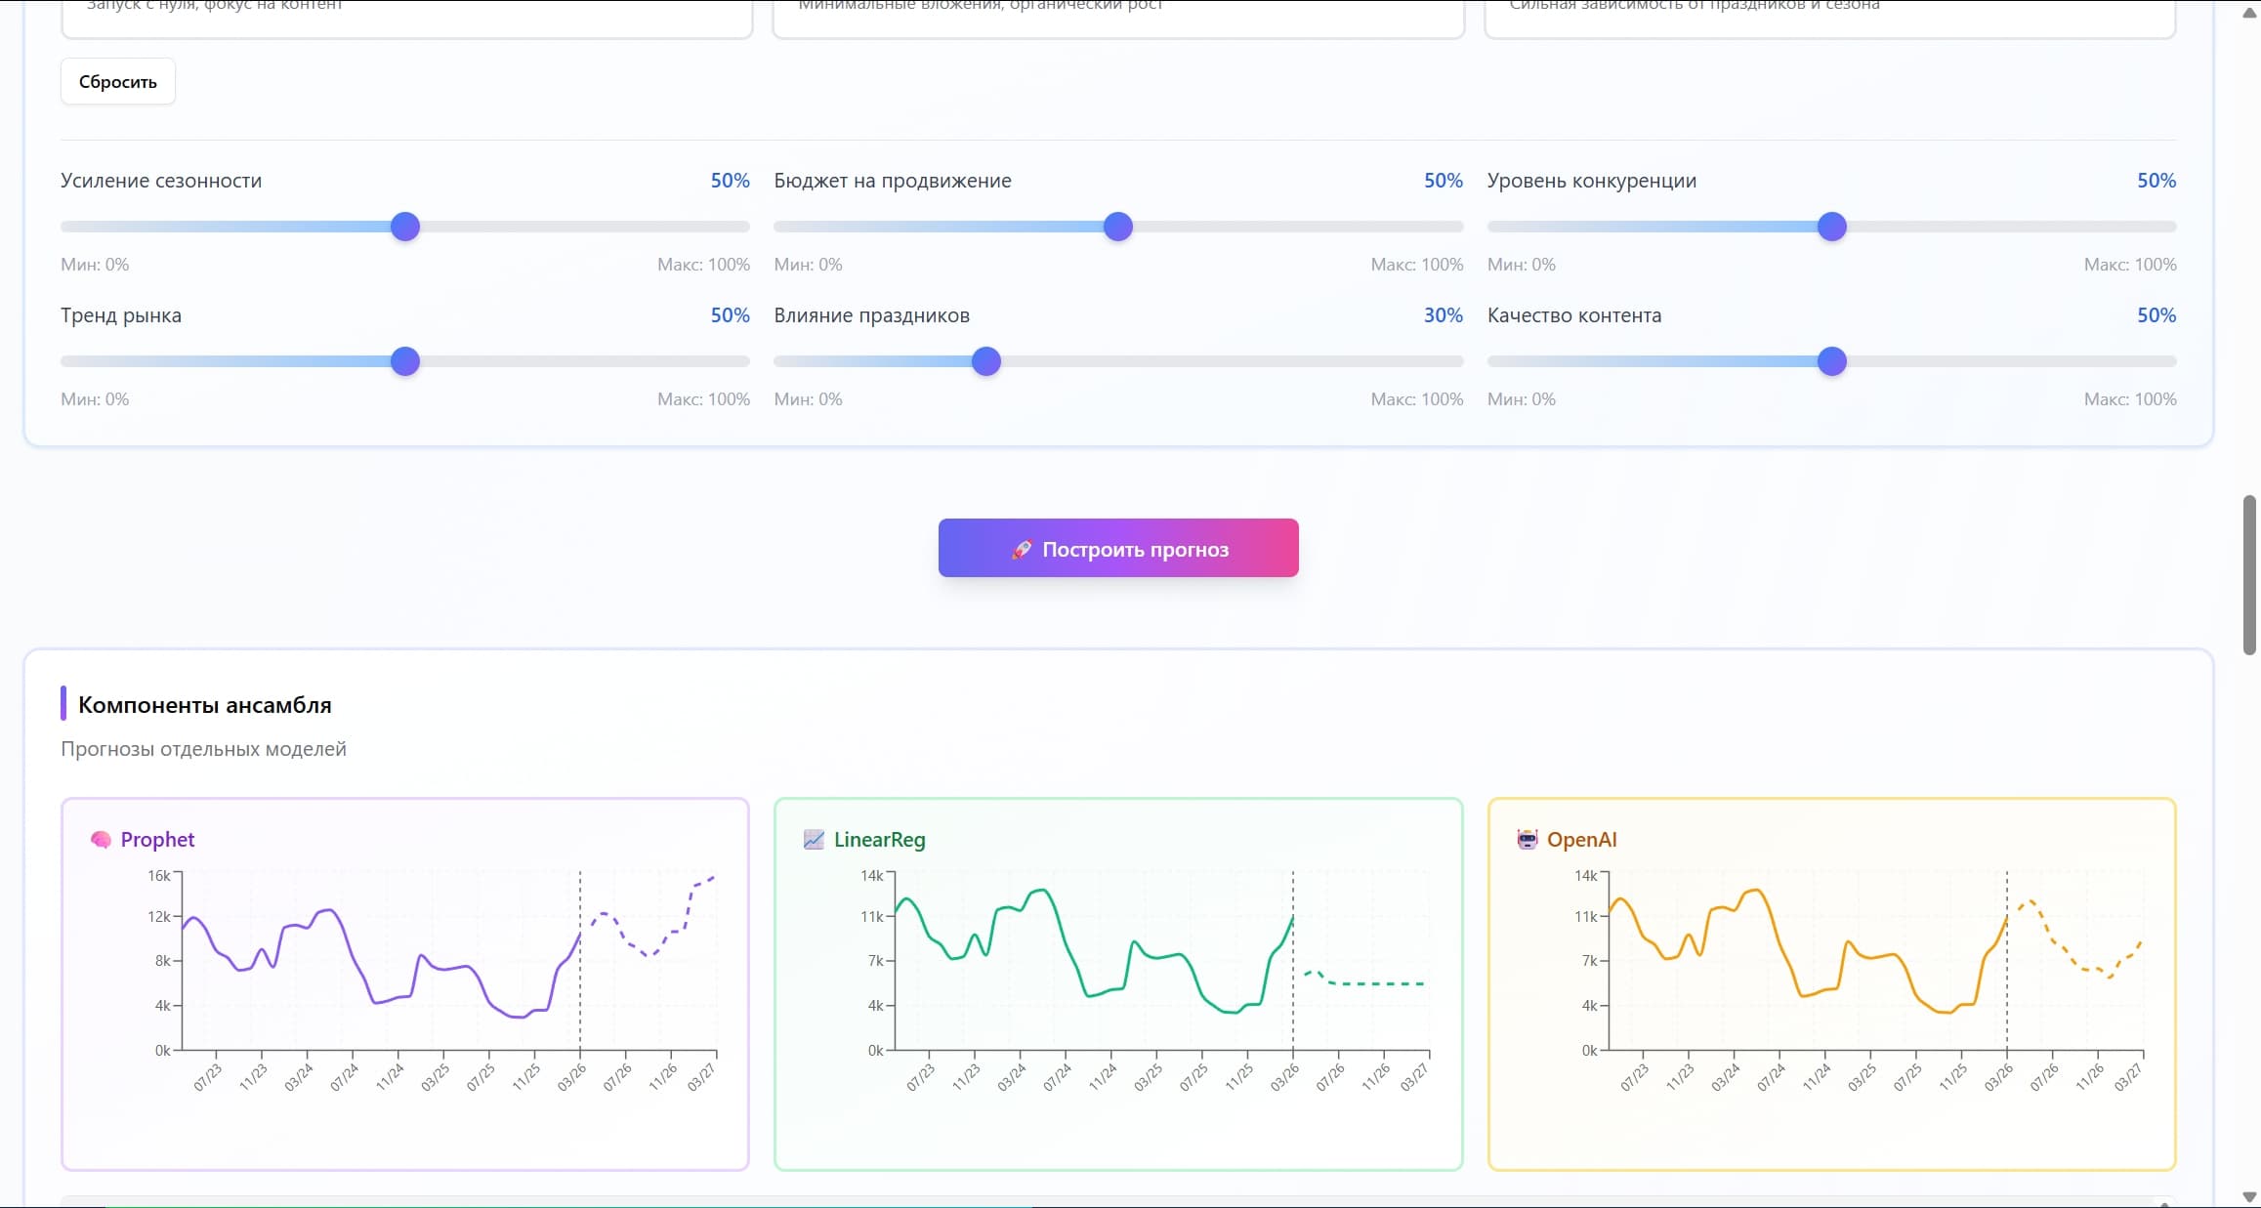Click the vertical page scrollbar thumb
Image resolution: width=2261 pixels, height=1208 pixels.
[x=2249, y=574]
